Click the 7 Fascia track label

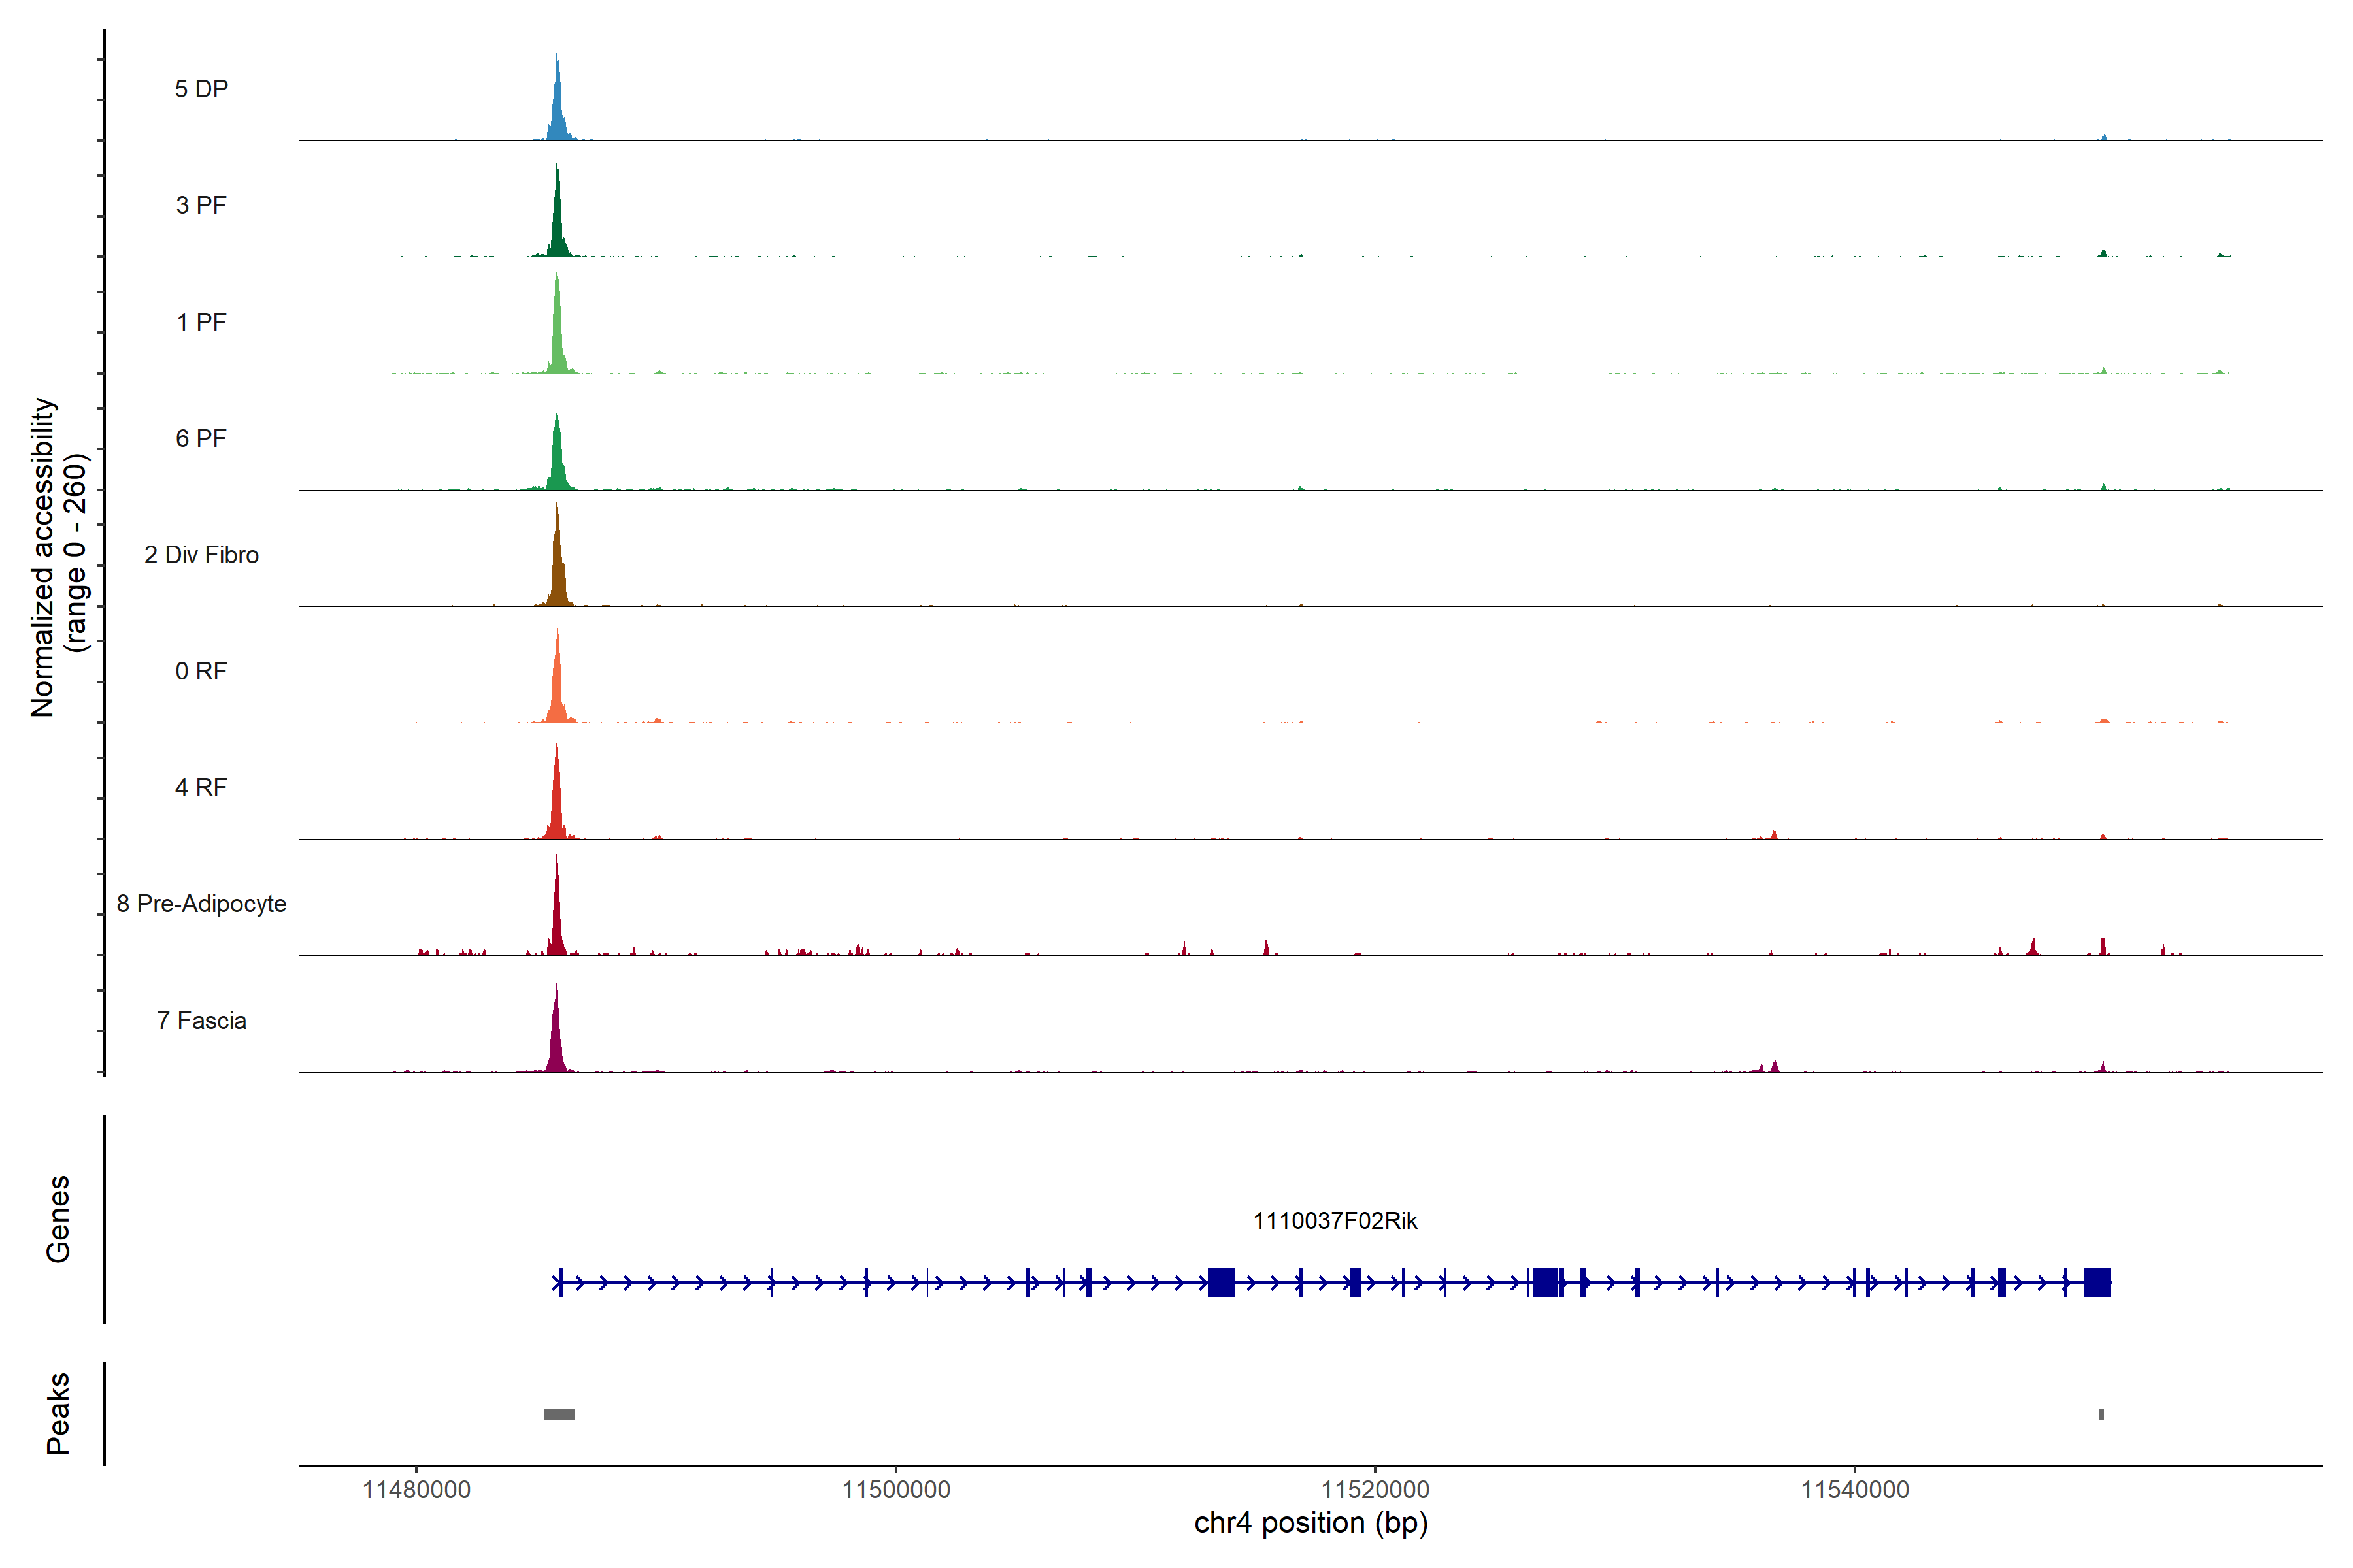201,1020
